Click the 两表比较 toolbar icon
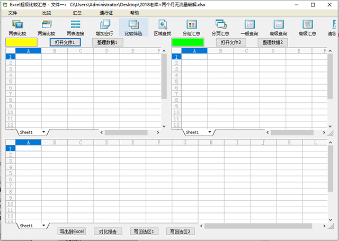Viewport: 339px width, 241px height. 17,28
